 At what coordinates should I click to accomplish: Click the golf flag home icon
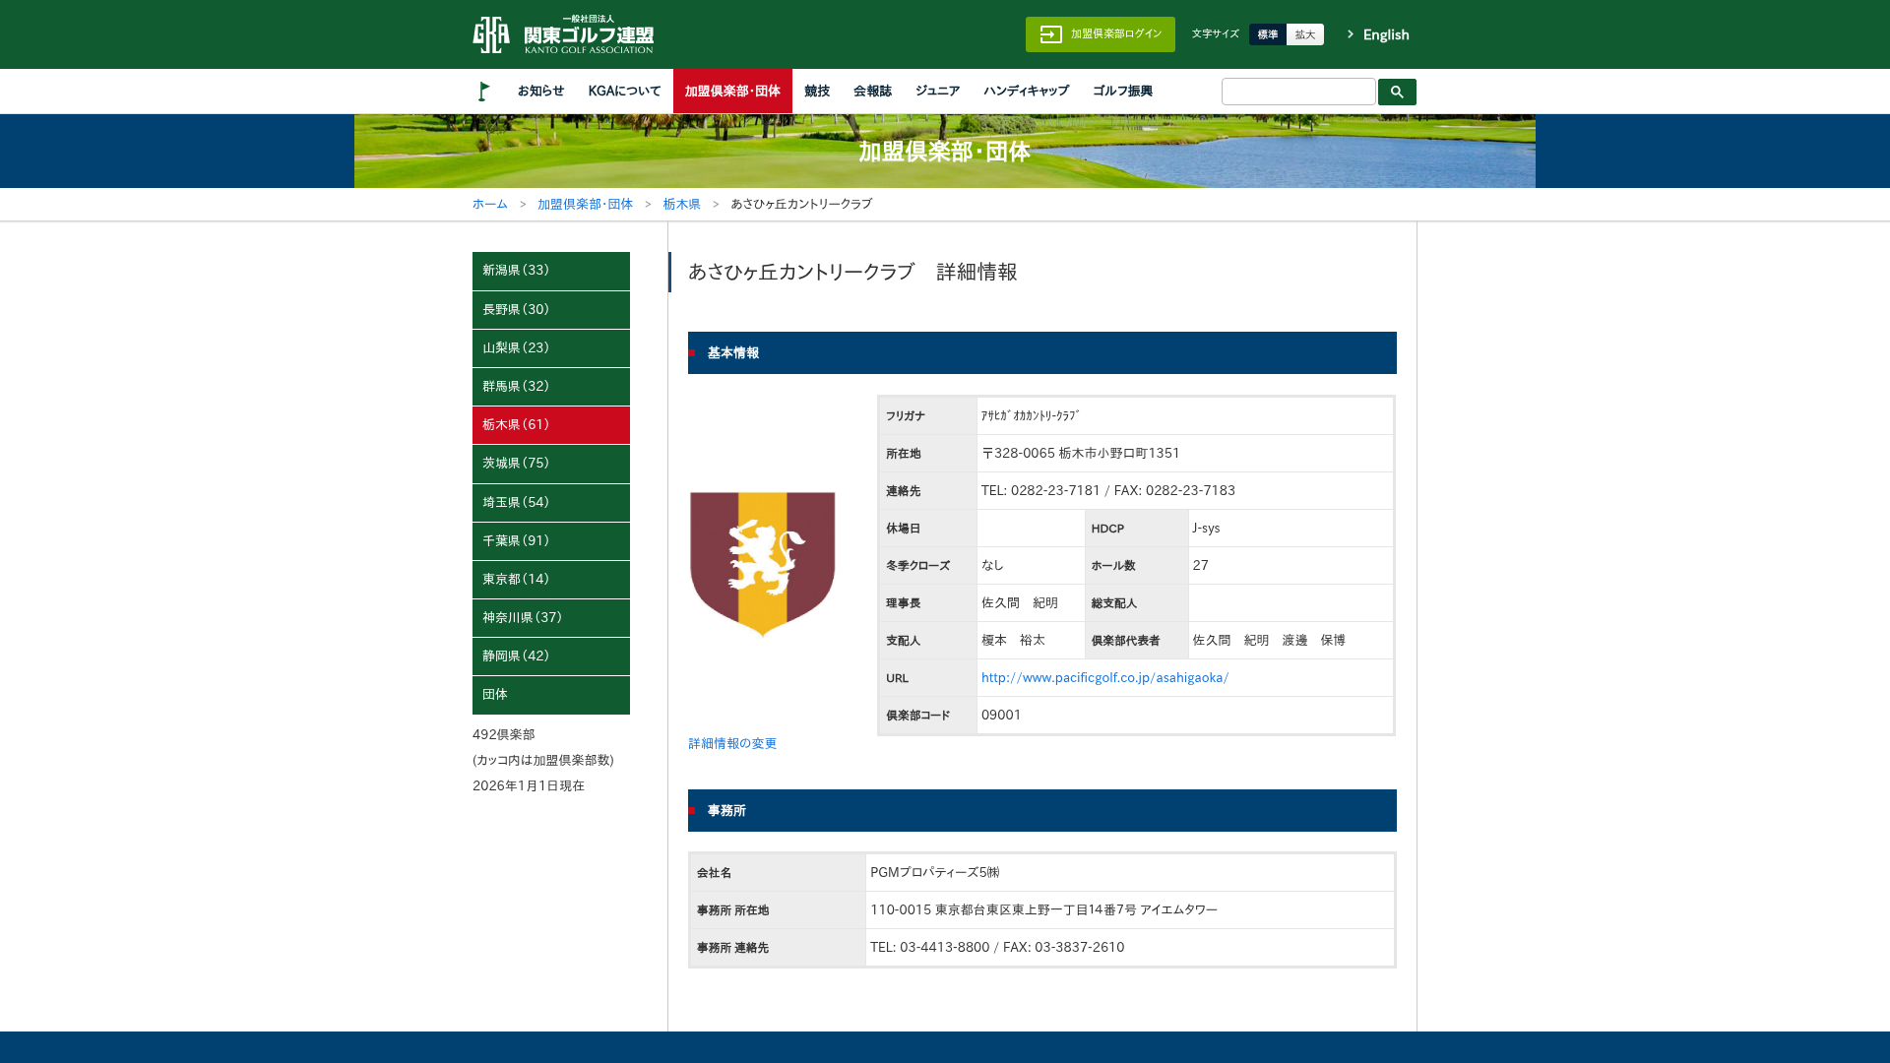click(484, 92)
